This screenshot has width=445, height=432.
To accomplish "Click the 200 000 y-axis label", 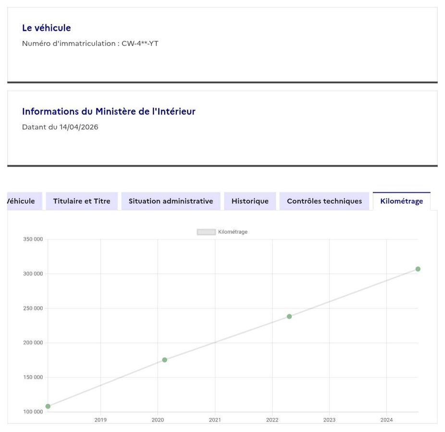I will coord(33,343).
